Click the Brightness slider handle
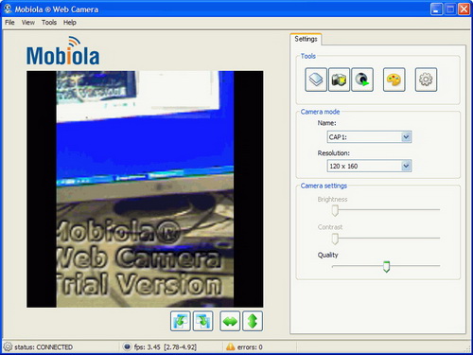This screenshot has width=473, height=355. pos(335,210)
